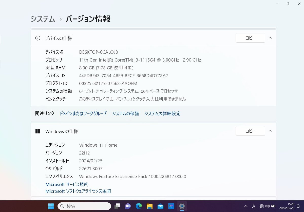Select Windows 11 Home edition text

pos(98,145)
